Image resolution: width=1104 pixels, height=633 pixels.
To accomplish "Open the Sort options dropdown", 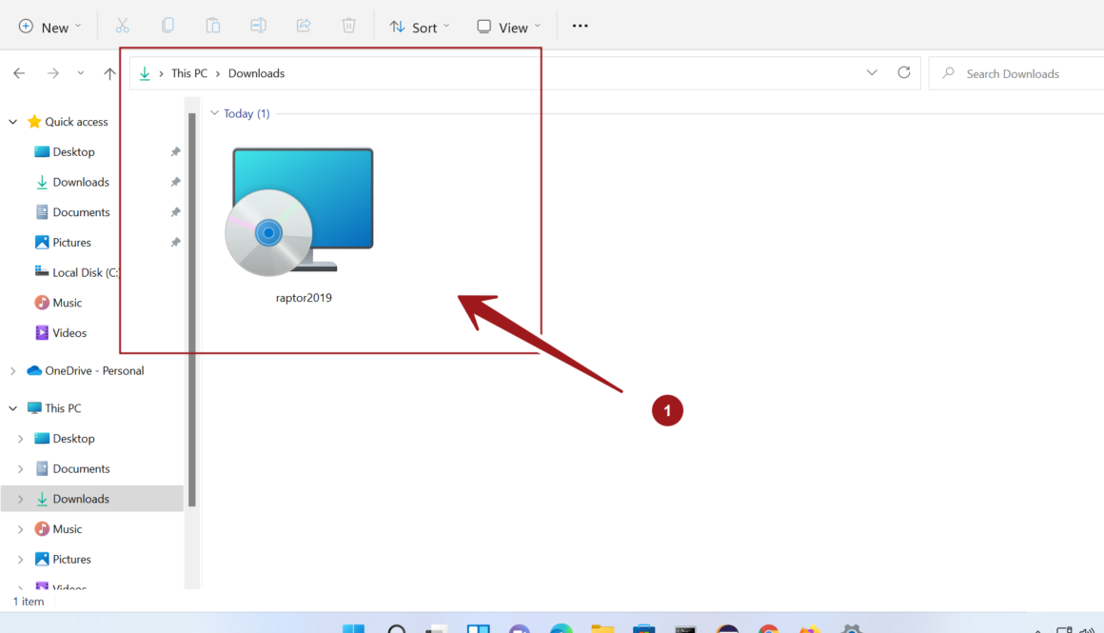I will [x=420, y=27].
